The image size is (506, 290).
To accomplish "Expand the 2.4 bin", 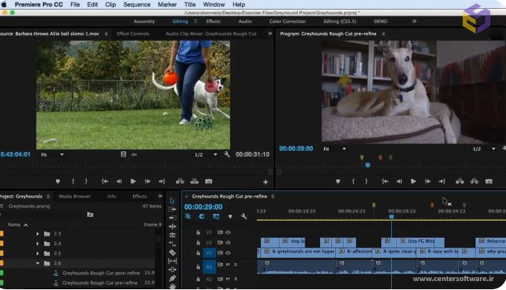I will (37, 244).
